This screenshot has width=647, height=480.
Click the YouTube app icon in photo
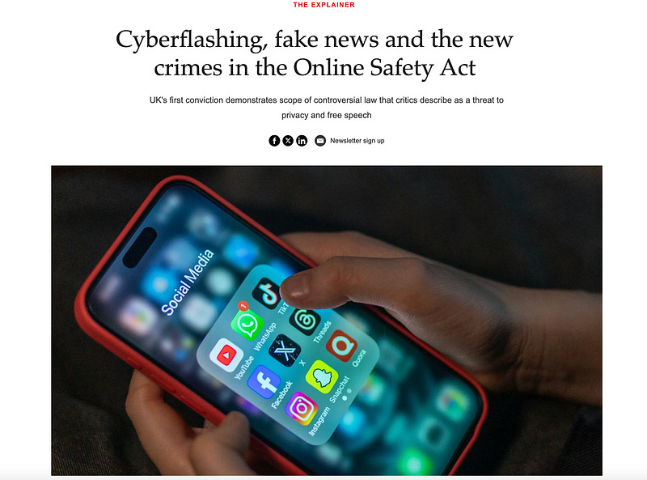pyautogui.click(x=226, y=355)
